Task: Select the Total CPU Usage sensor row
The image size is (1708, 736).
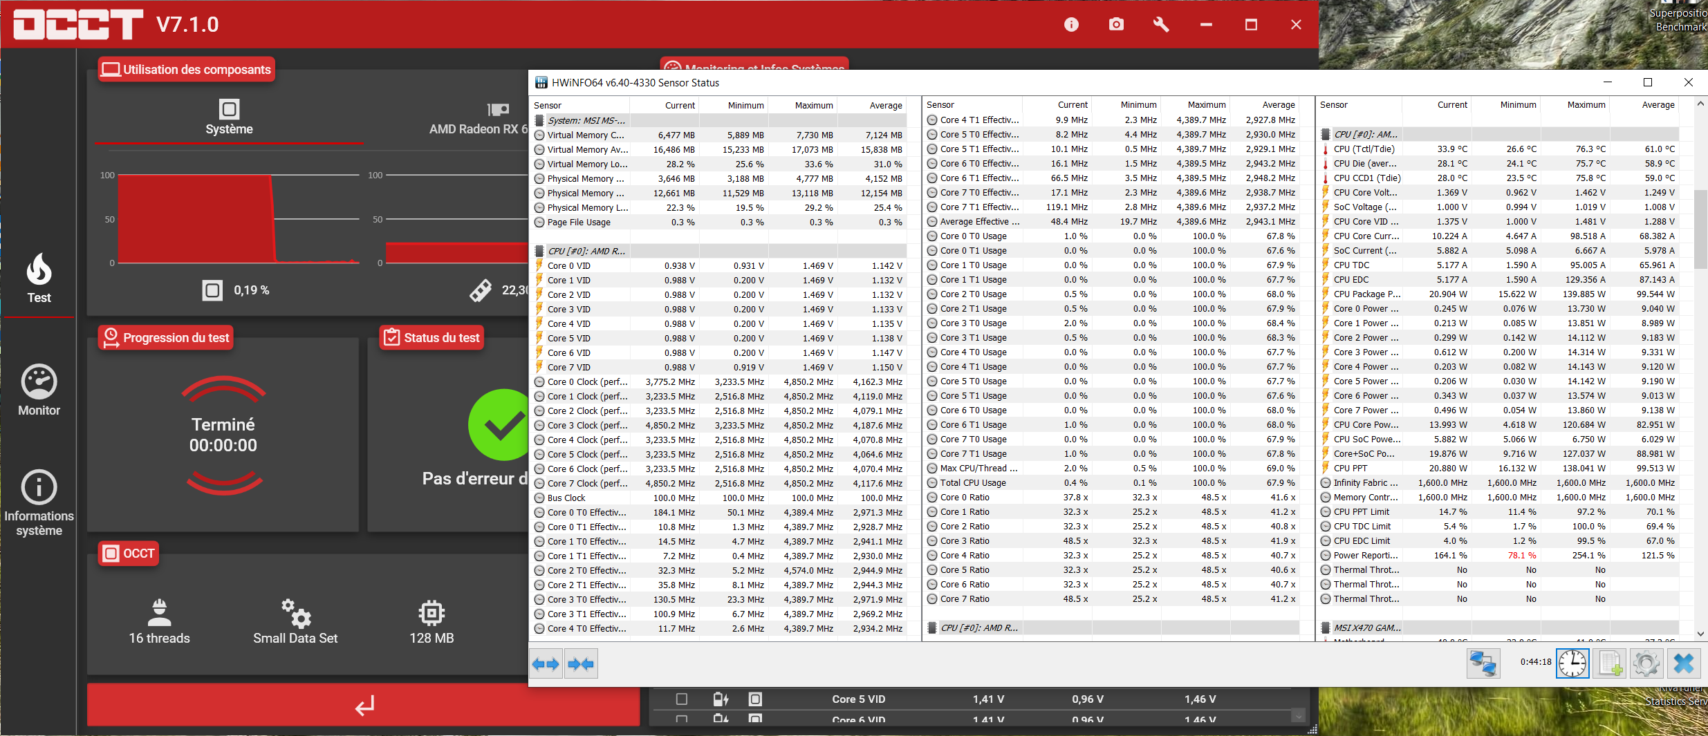Action: (1112, 483)
